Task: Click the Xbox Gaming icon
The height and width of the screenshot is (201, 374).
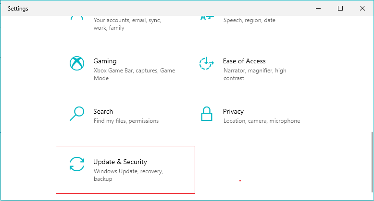Action: pos(77,64)
